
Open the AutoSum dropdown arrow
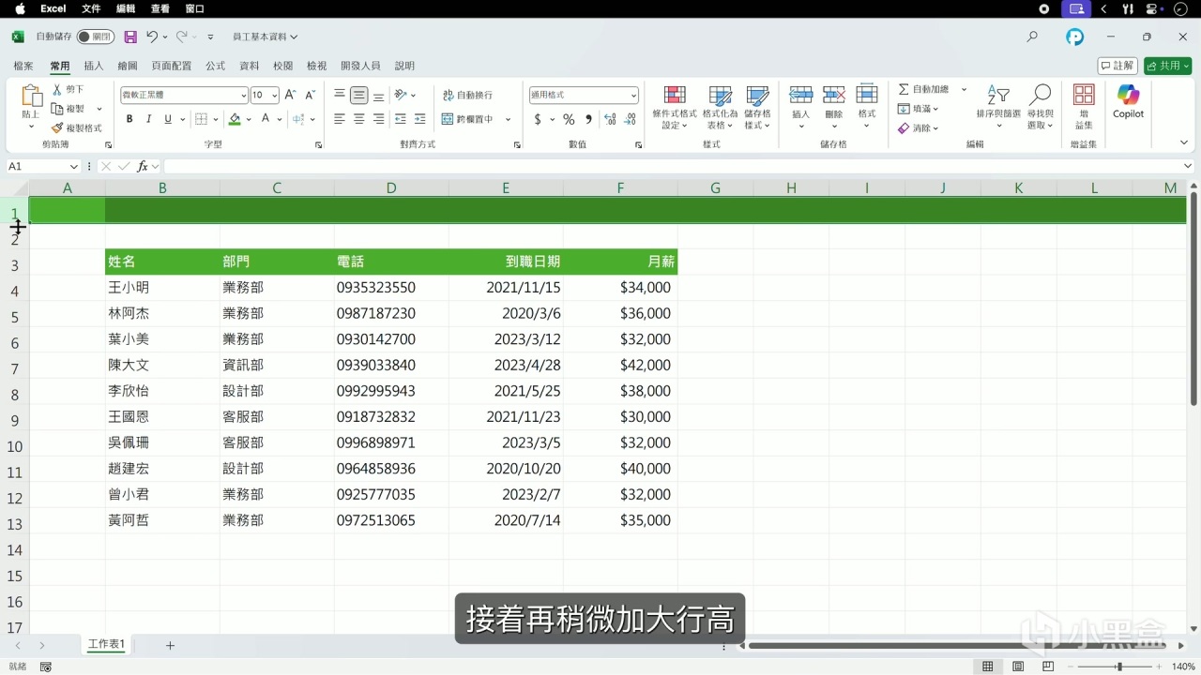pyautogui.click(x=964, y=89)
